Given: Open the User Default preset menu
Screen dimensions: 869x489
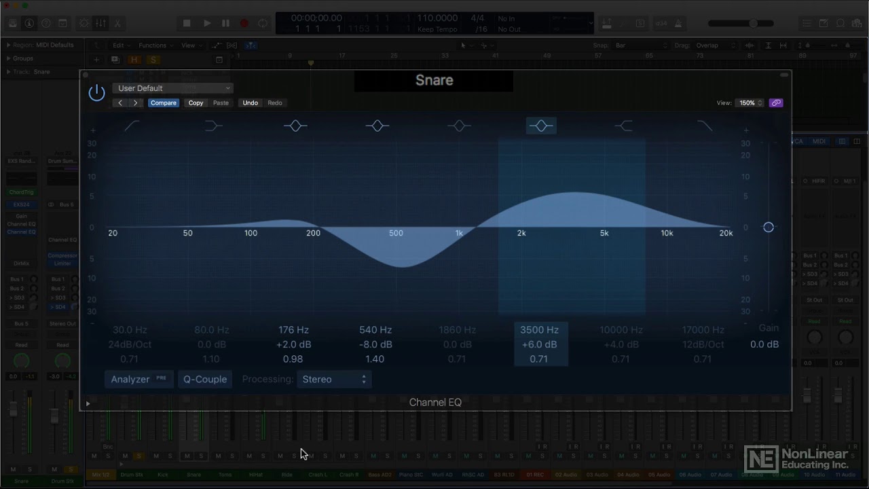Looking at the screenshot, I should point(174,88).
